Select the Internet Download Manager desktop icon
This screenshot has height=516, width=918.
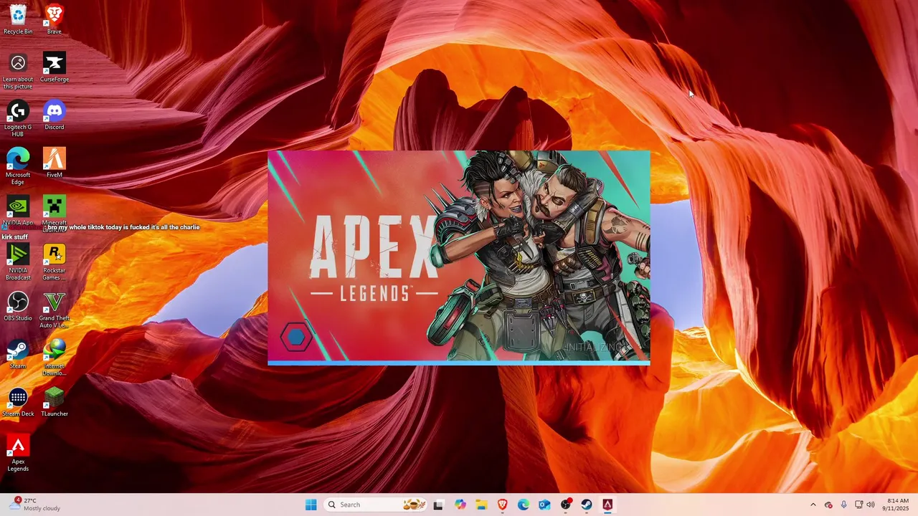pyautogui.click(x=55, y=357)
